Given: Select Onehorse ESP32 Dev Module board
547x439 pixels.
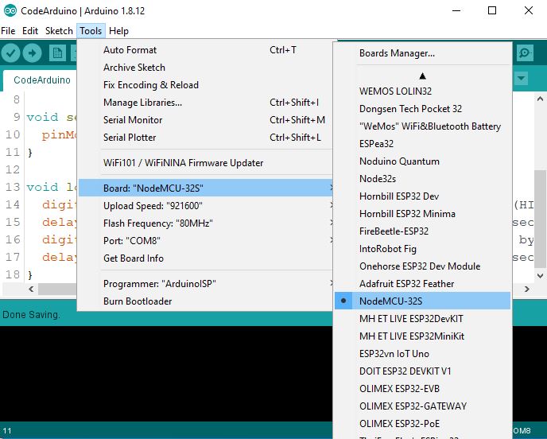Looking at the screenshot, I should point(422,266).
